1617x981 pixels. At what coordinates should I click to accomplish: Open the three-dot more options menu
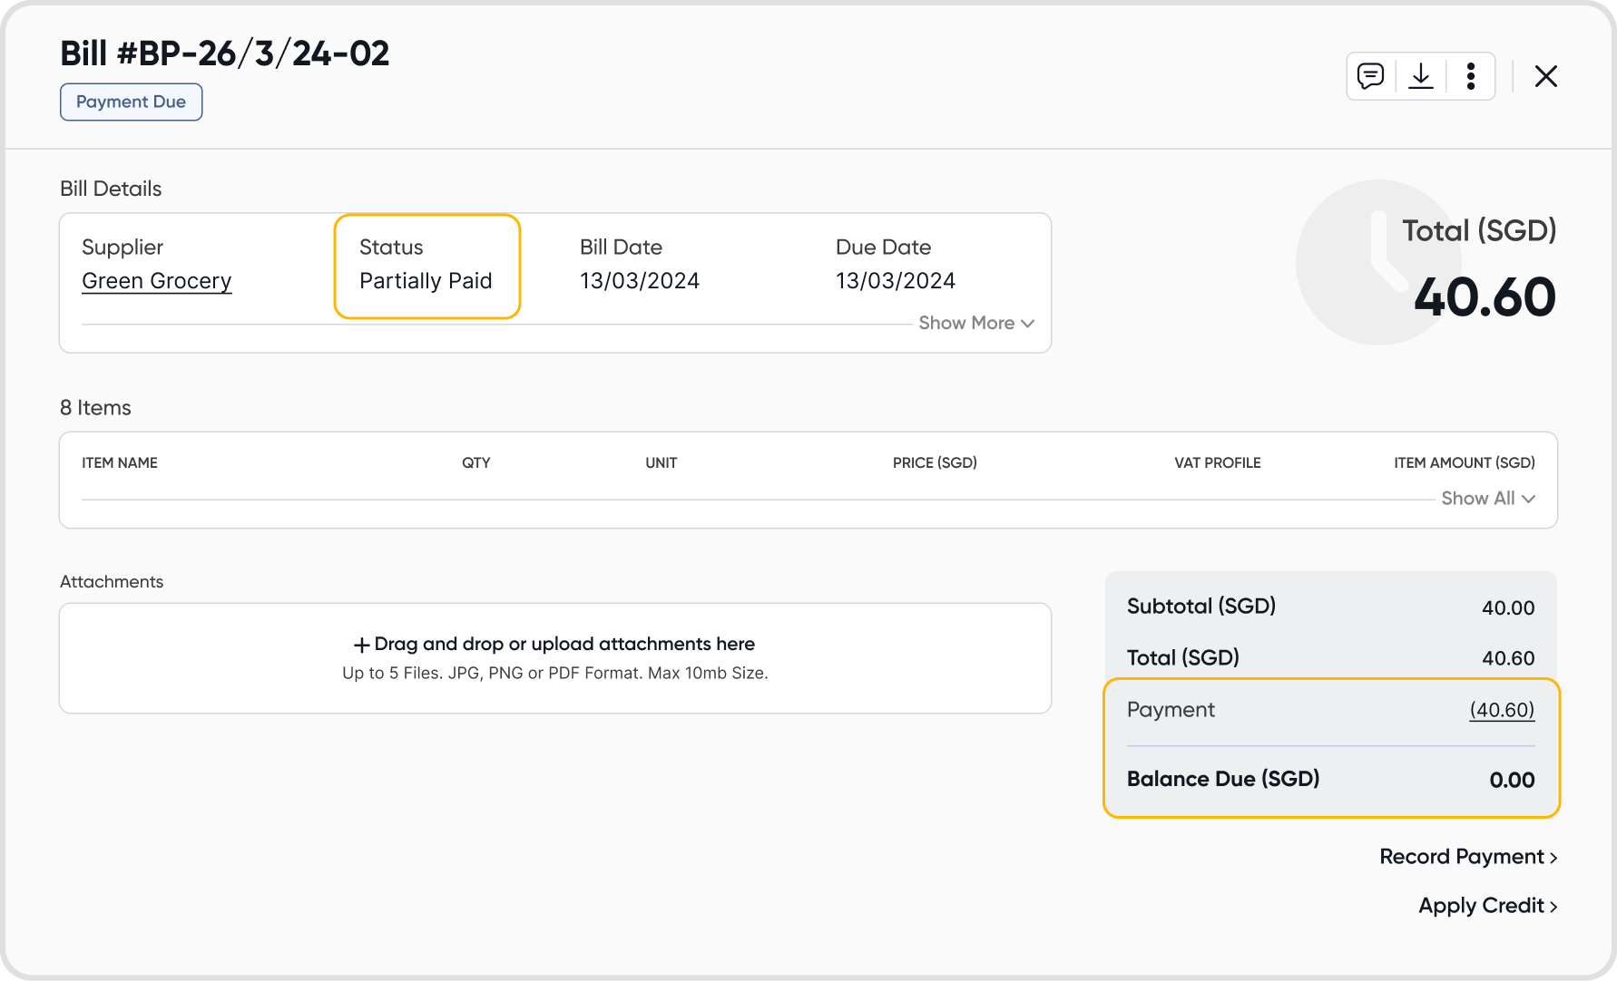1471,76
